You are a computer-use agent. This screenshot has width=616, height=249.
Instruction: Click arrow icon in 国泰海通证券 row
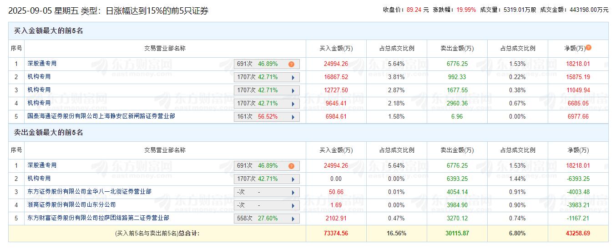click(x=293, y=117)
